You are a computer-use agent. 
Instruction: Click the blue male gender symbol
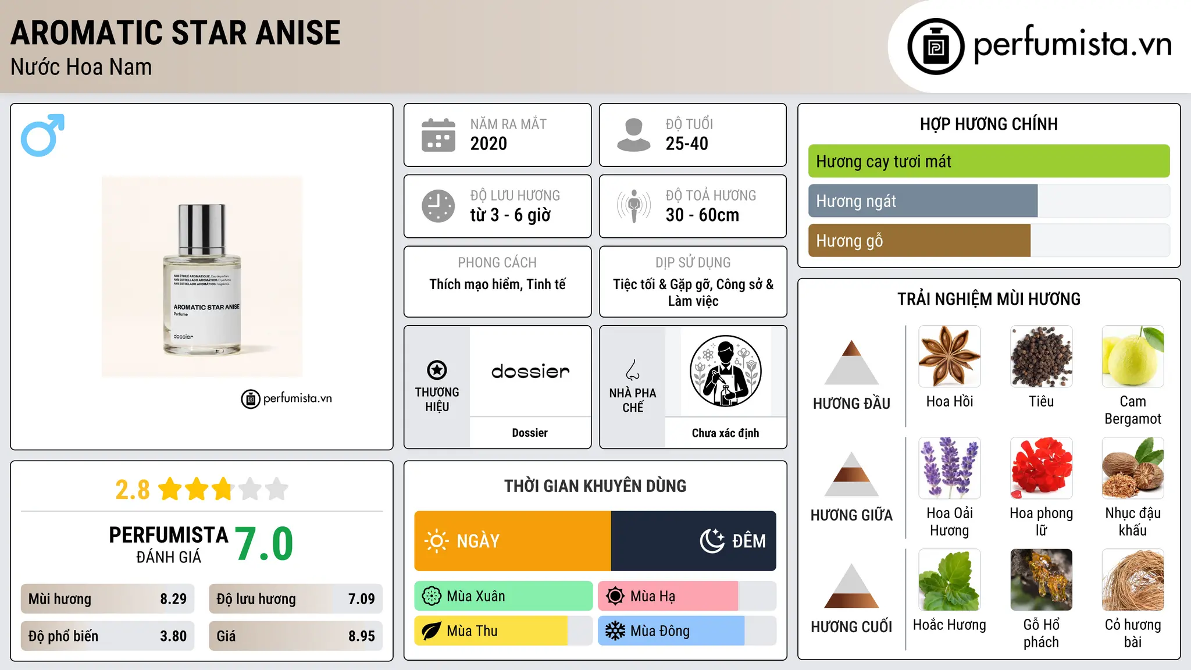click(x=42, y=135)
